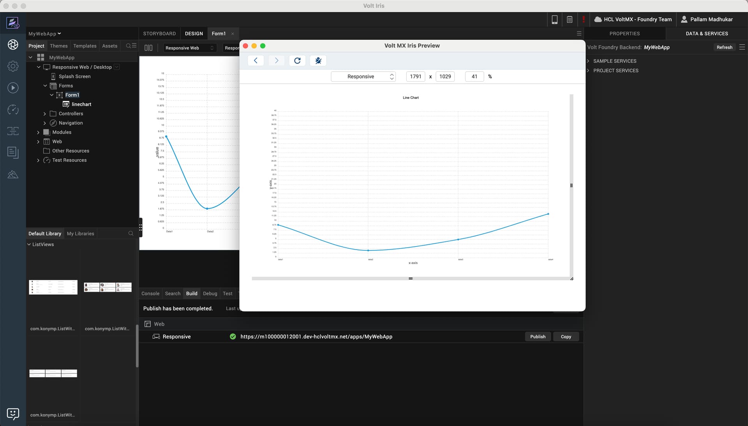This screenshot has height=426, width=748.
Task: Switch to the Themes tab
Action: [x=59, y=46]
